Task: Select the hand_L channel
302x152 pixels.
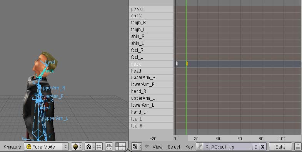Action: (x=151, y=112)
